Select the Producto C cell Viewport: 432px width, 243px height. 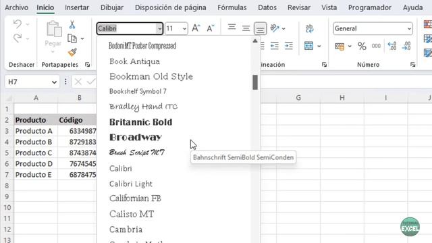point(36,153)
